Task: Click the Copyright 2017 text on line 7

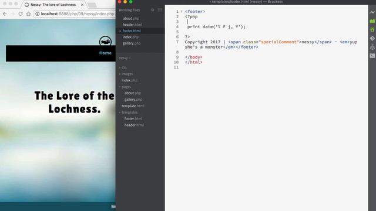Action: [x=202, y=42]
